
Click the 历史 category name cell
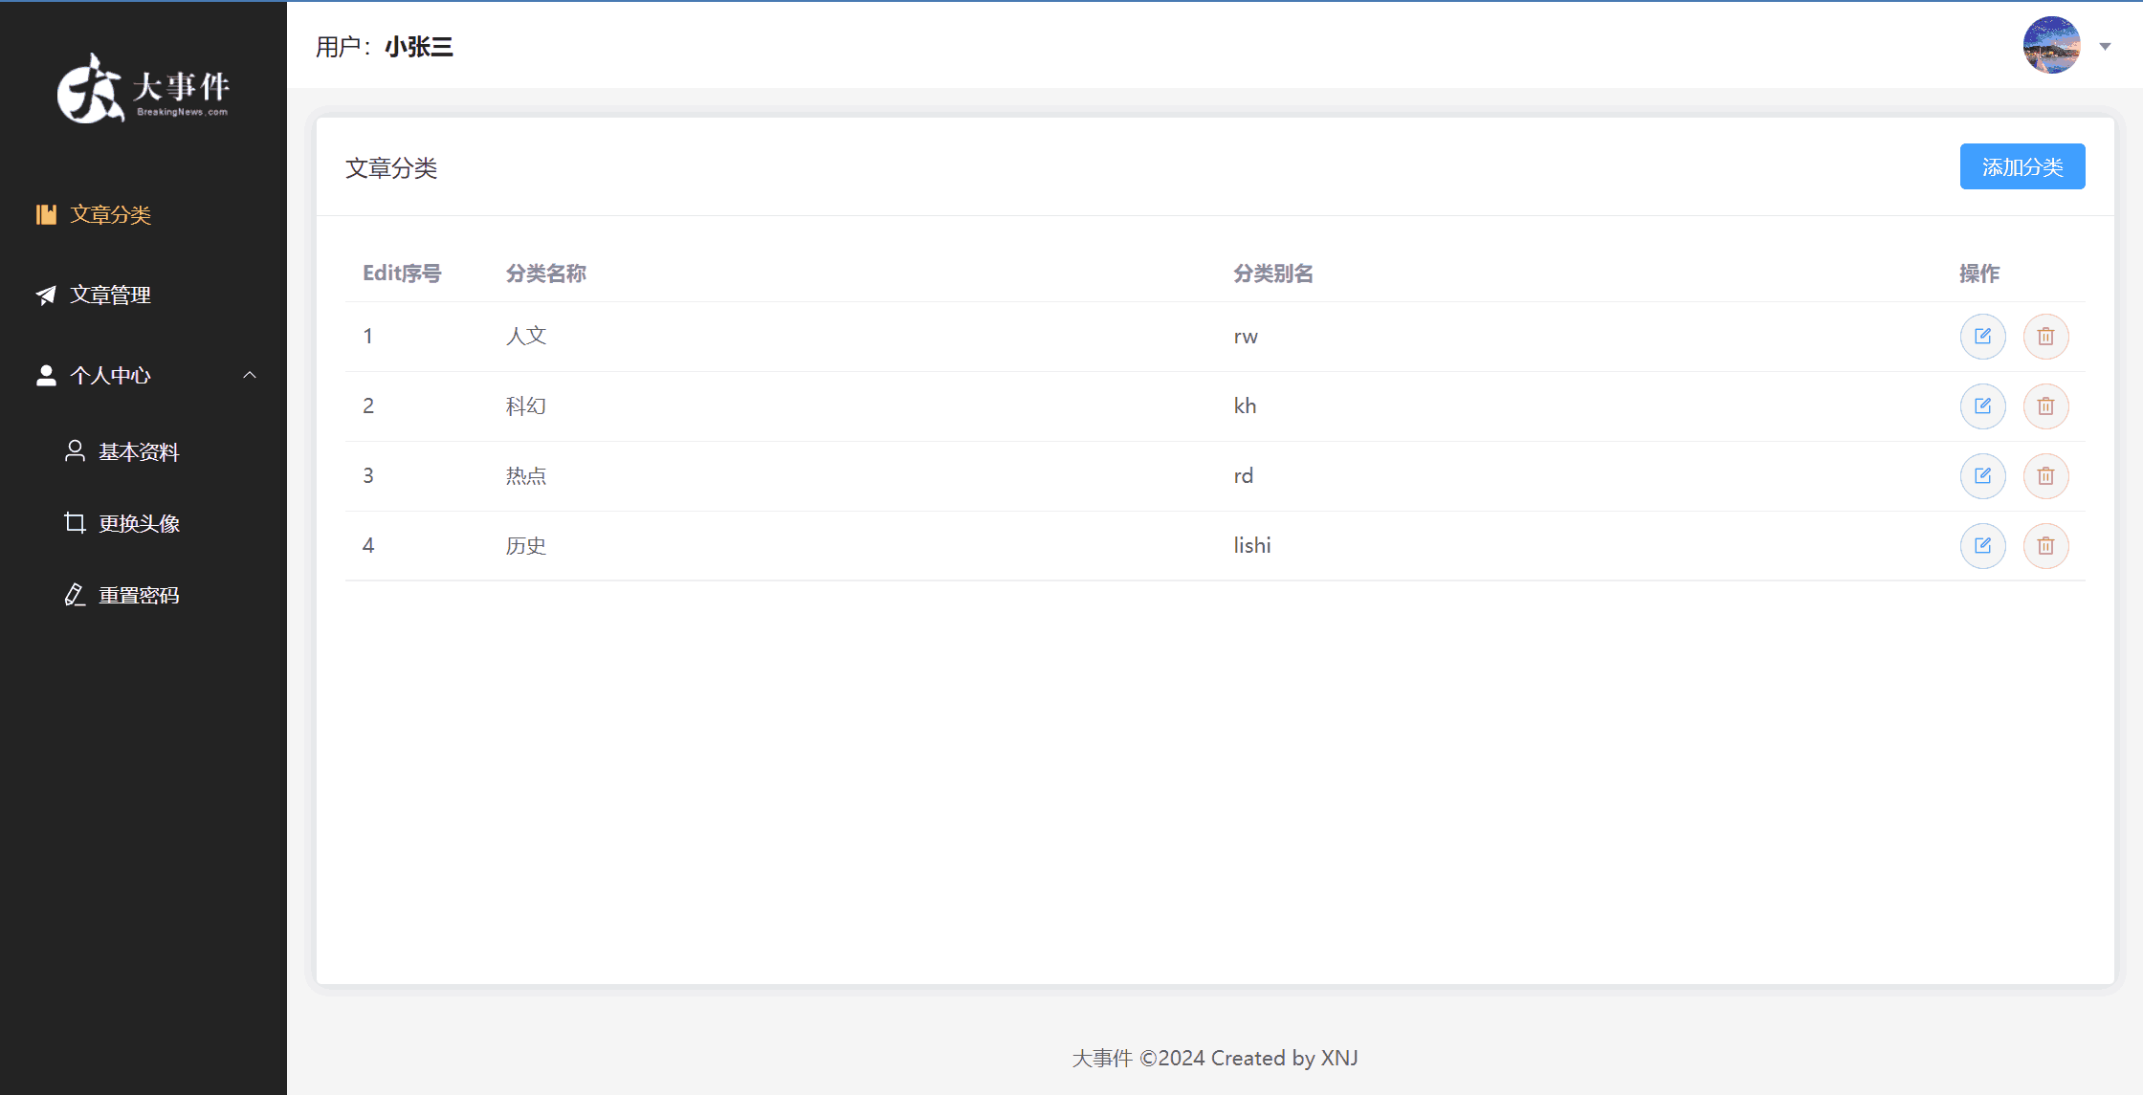tap(526, 546)
